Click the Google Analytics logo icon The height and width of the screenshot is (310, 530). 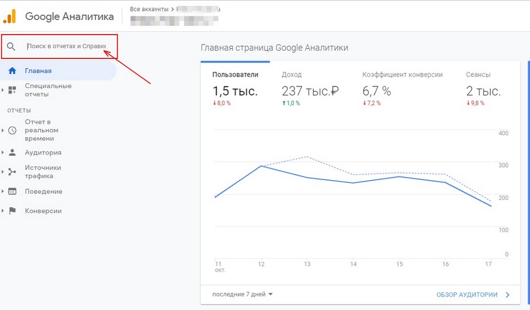coord(9,16)
